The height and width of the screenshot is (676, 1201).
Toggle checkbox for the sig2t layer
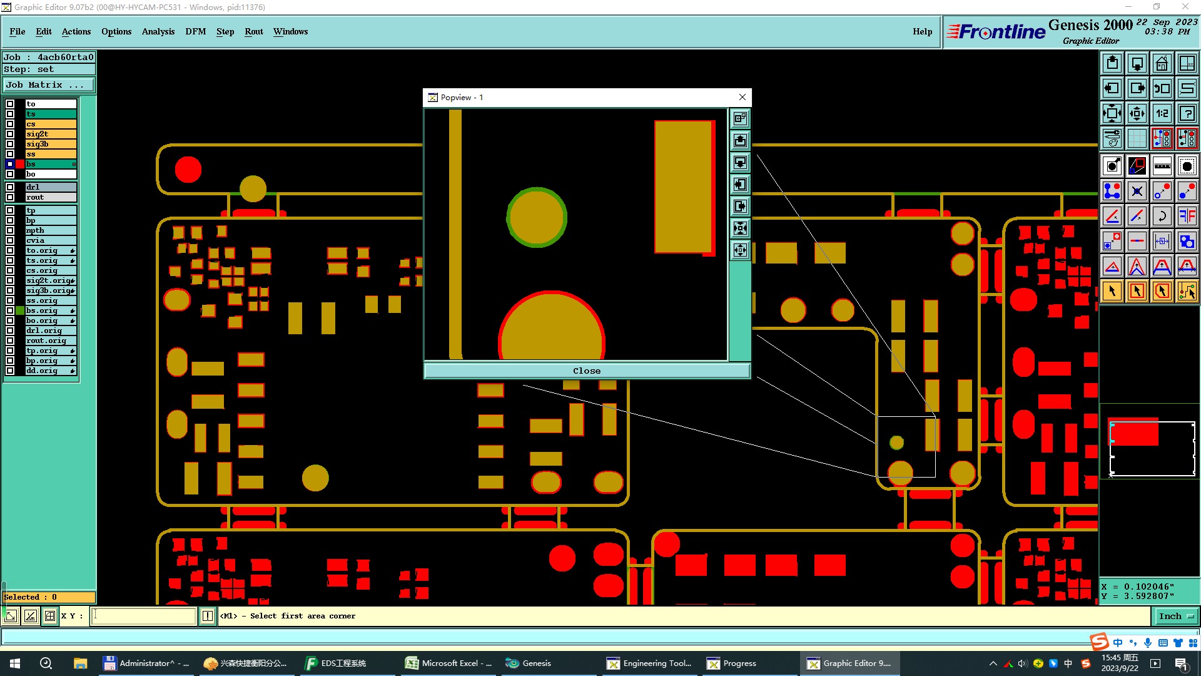(x=10, y=134)
